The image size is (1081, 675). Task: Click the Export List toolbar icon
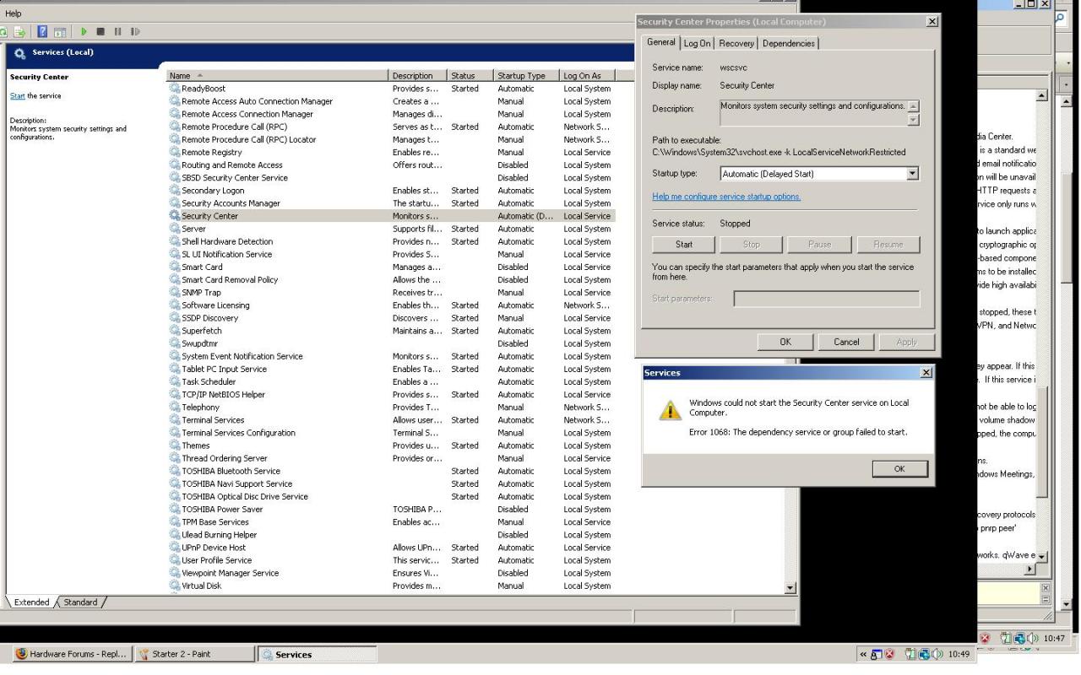pos(19,32)
